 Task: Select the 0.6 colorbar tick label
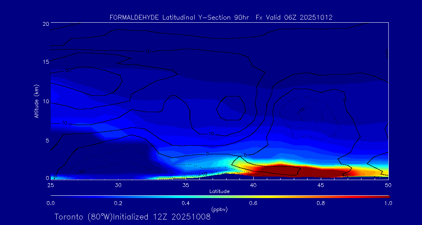253,203
